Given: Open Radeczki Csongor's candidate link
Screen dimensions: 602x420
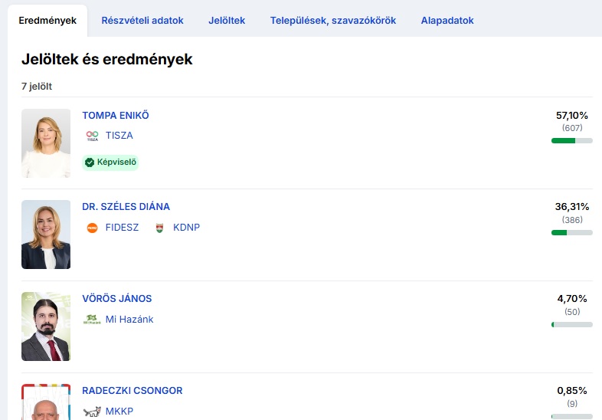Looking at the screenshot, I should tap(133, 391).
